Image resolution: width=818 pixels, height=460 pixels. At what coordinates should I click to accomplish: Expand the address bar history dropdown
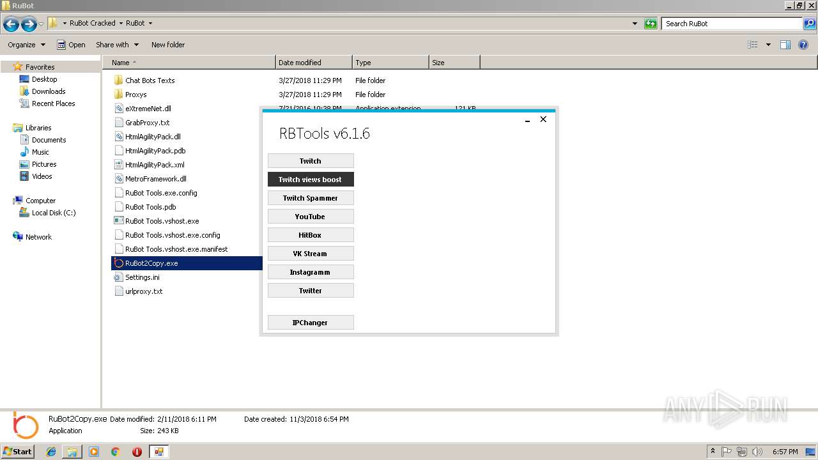(x=635, y=24)
